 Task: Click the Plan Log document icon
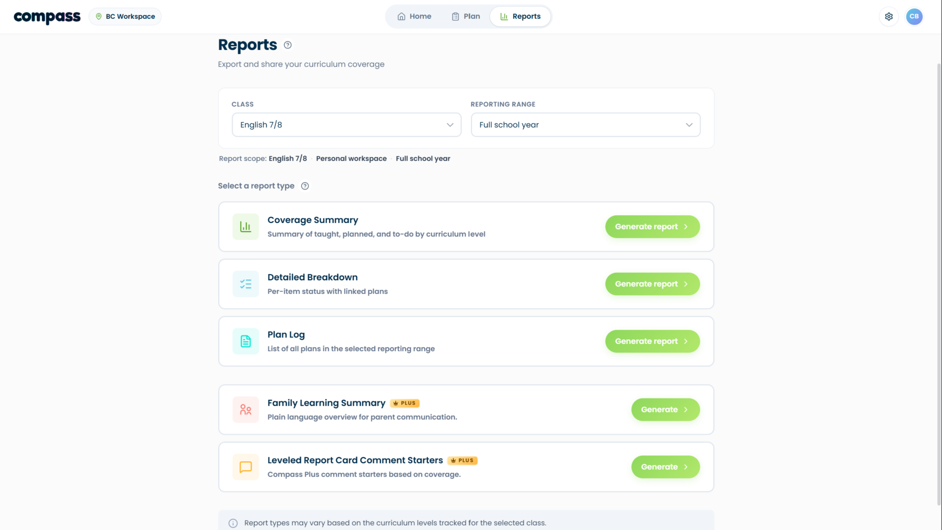click(245, 341)
